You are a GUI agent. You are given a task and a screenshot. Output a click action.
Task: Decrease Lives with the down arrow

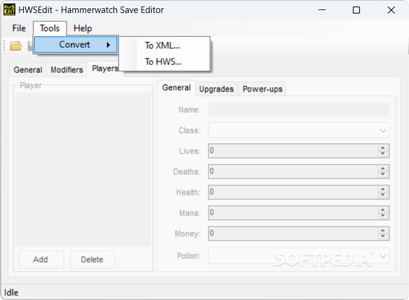(x=382, y=154)
